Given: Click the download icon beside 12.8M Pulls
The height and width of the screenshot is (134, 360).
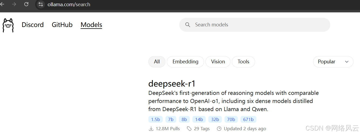Looking at the screenshot, I should point(151,129).
